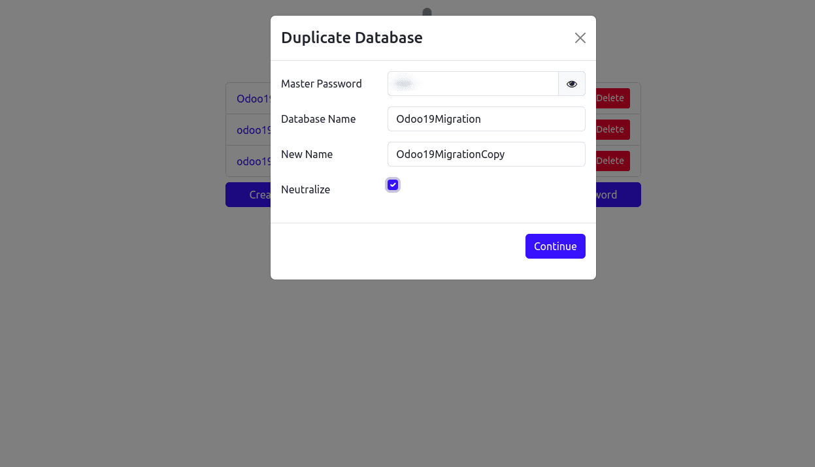This screenshot has height=467, width=815.
Task: Click the Master Password label text
Action: [x=321, y=84]
